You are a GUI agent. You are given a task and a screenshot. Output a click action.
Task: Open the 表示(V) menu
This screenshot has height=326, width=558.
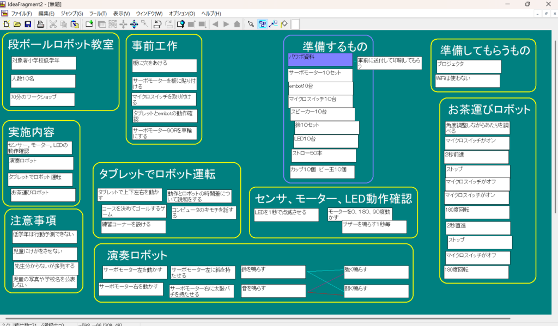click(121, 13)
